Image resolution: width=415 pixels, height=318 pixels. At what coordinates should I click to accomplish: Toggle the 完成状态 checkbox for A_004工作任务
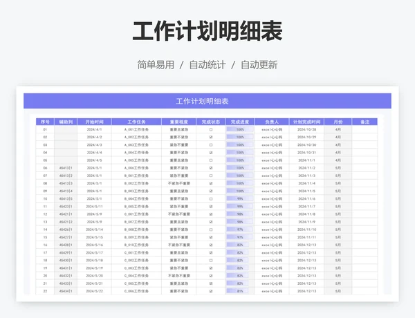click(211, 153)
